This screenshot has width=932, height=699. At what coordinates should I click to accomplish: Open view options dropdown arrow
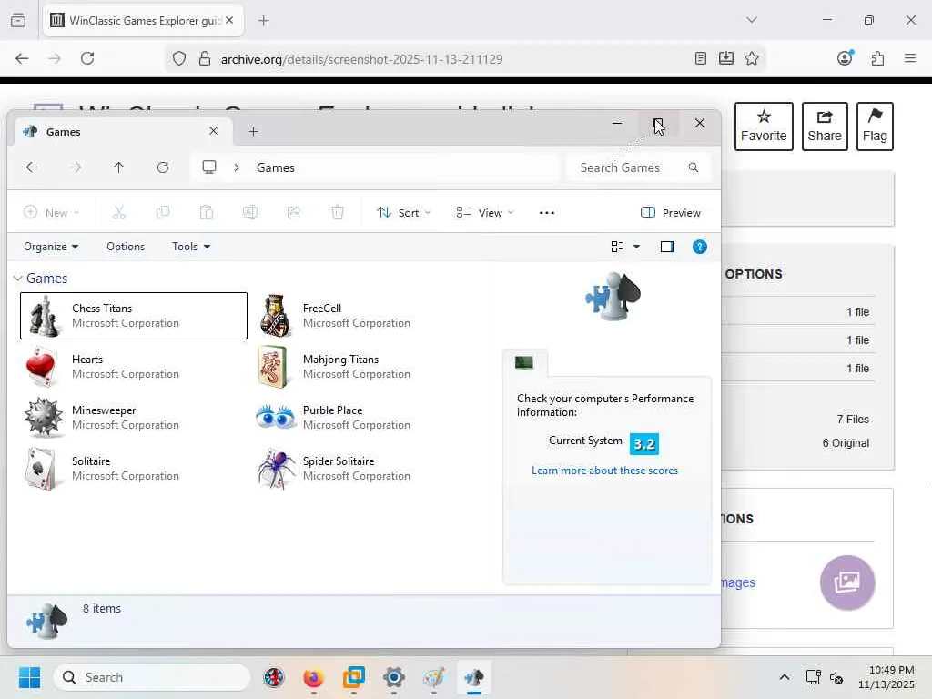636,247
